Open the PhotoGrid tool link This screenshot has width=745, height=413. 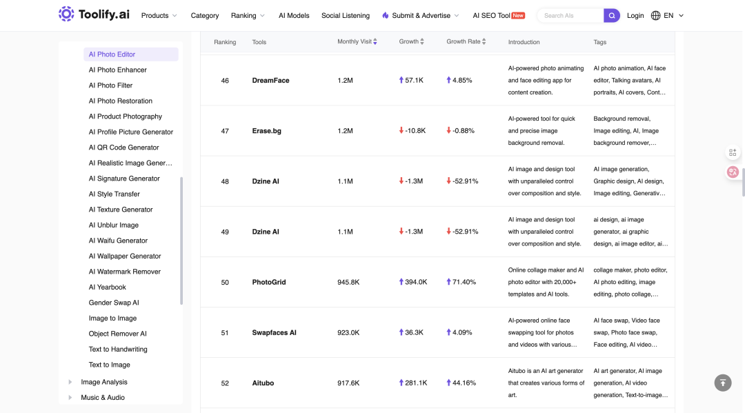coord(269,282)
